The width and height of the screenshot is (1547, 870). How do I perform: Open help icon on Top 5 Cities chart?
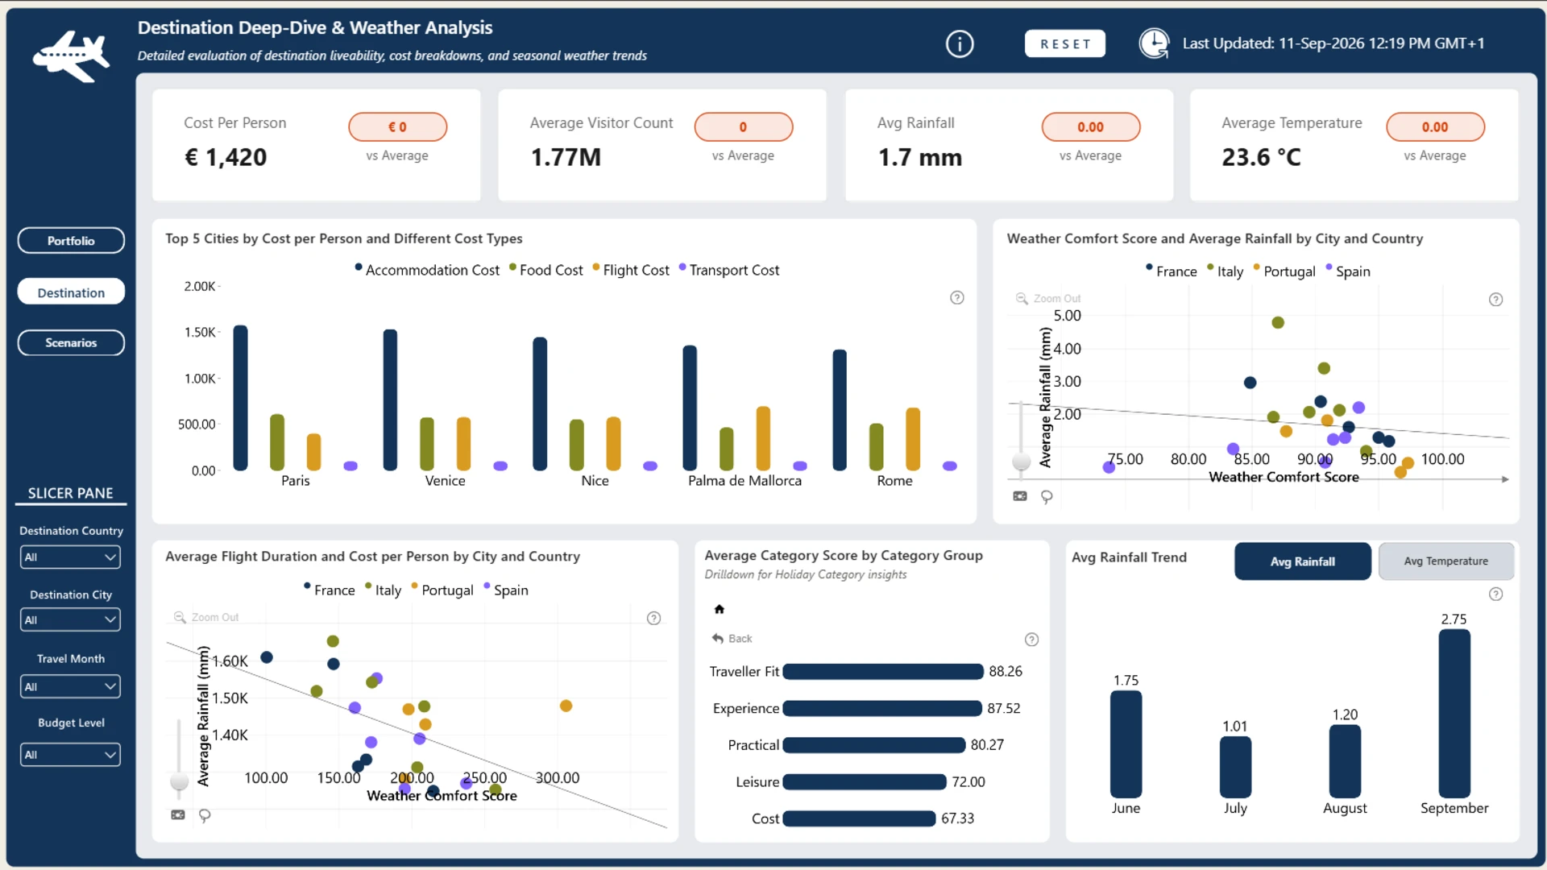click(x=957, y=298)
